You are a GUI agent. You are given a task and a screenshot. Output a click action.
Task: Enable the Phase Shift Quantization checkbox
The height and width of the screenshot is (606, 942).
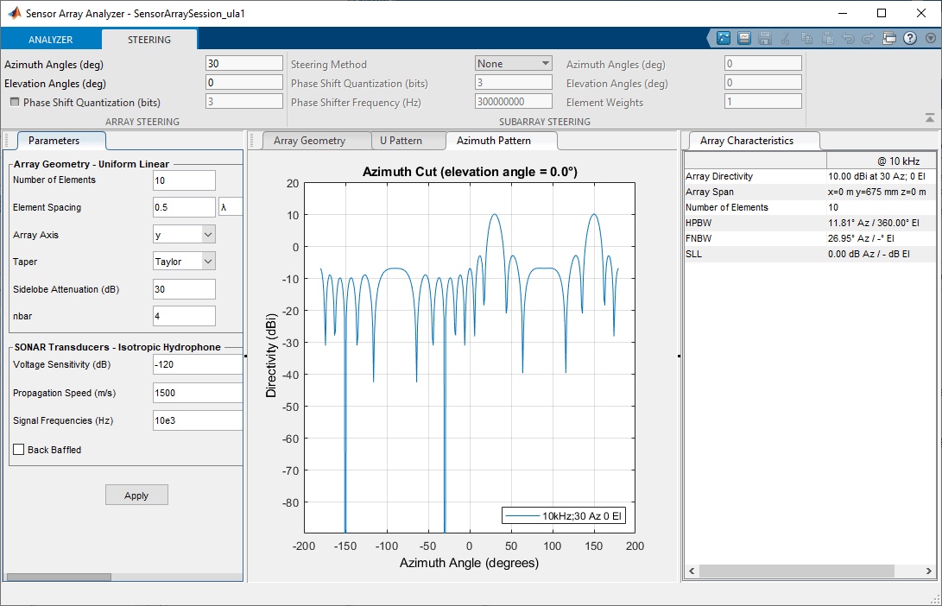15,102
